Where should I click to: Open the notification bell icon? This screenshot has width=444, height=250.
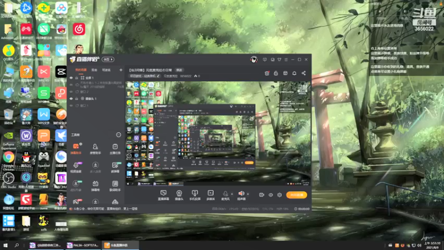294,73
